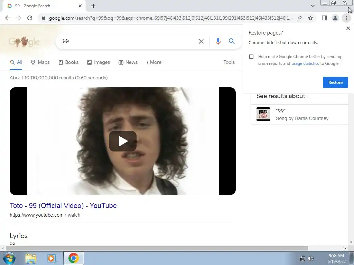Dismiss the Restore pages popup
The width and height of the screenshot is (354, 265).
(348, 28)
